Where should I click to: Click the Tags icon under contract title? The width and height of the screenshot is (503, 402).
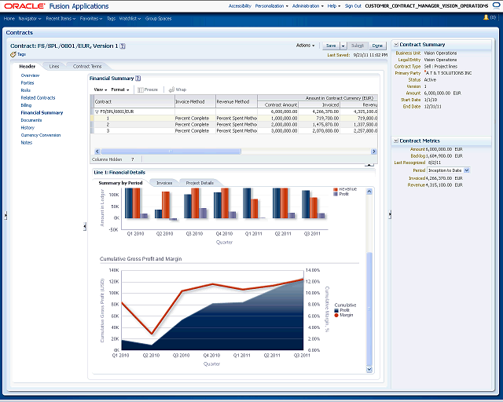coord(13,54)
